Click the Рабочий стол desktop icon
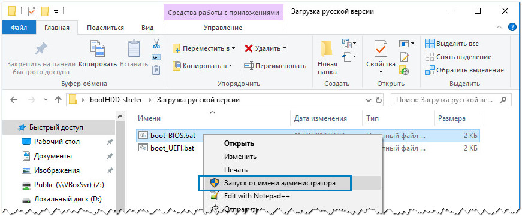This screenshot has height=220, width=522. (x=26, y=142)
